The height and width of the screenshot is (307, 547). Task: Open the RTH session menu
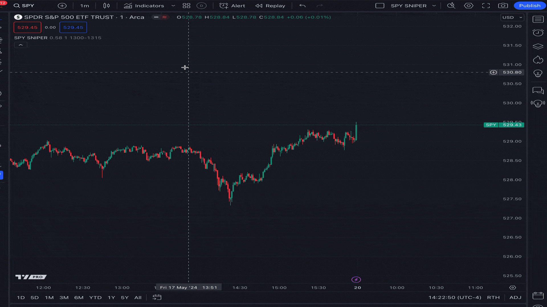point(493,298)
